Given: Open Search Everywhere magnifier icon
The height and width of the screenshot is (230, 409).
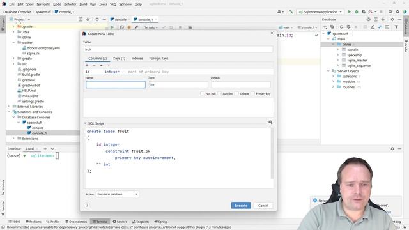Looking at the screenshot, I should [x=390, y=11].
